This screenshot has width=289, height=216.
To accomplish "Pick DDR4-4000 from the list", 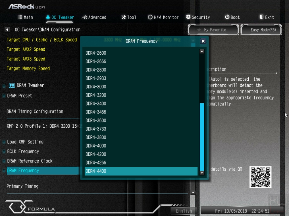I will tap(141, 146).
